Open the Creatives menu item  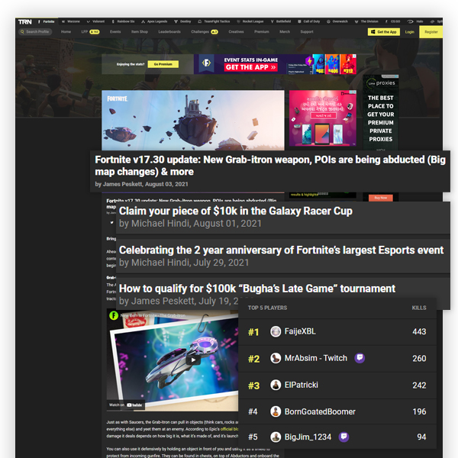[x=237, y=32]
